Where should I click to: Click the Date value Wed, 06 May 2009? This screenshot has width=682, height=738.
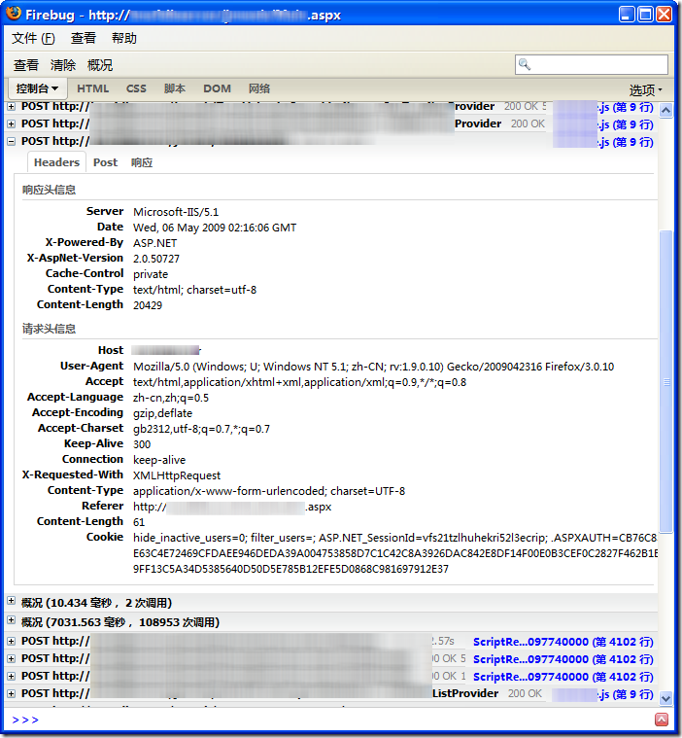(x=215, y=228)
